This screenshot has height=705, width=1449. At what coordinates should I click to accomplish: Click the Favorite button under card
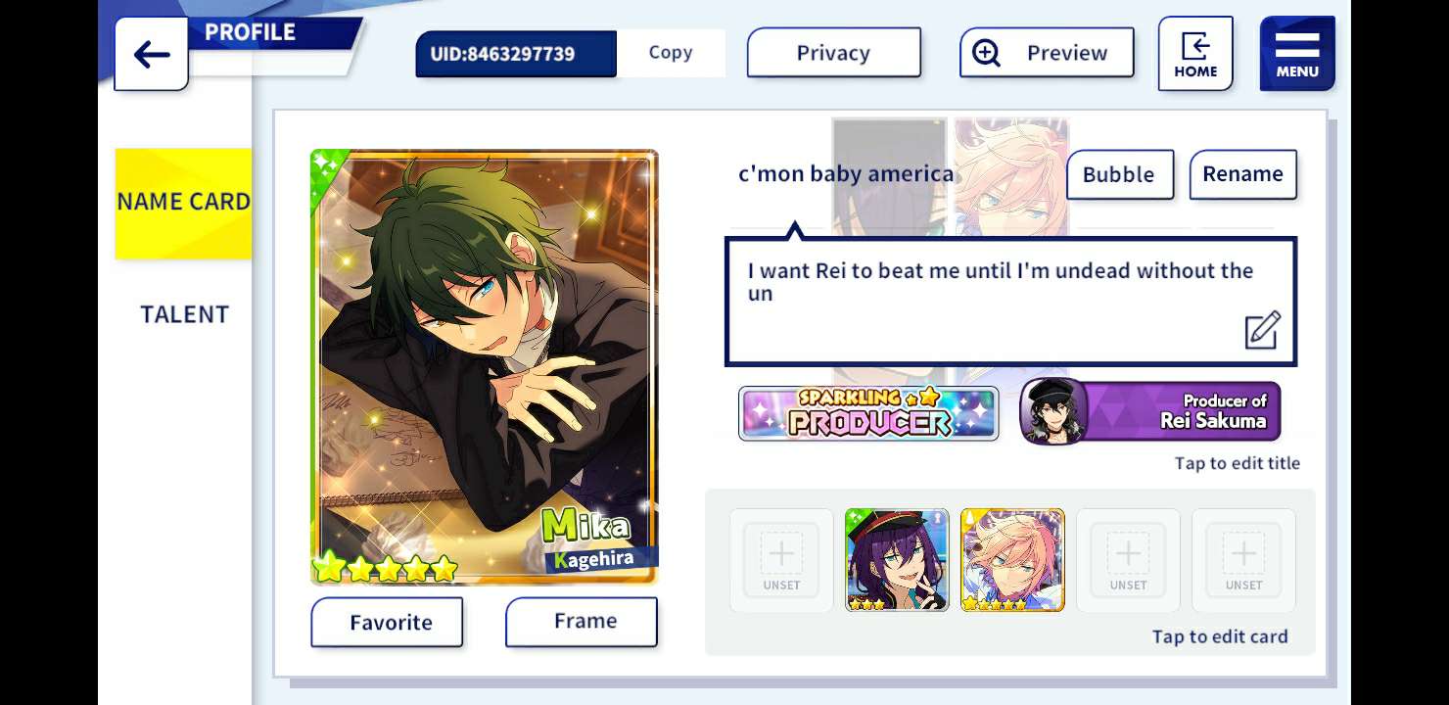click(x=387, y=622)
